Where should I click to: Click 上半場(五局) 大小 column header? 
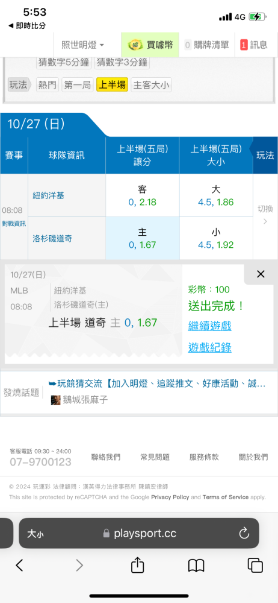(216, 156)
